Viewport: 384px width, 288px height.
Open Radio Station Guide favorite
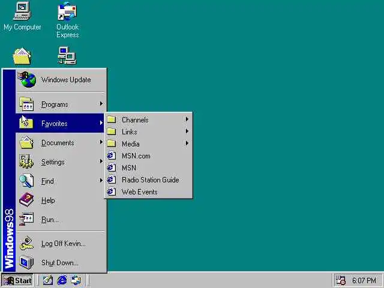[148, 180]
